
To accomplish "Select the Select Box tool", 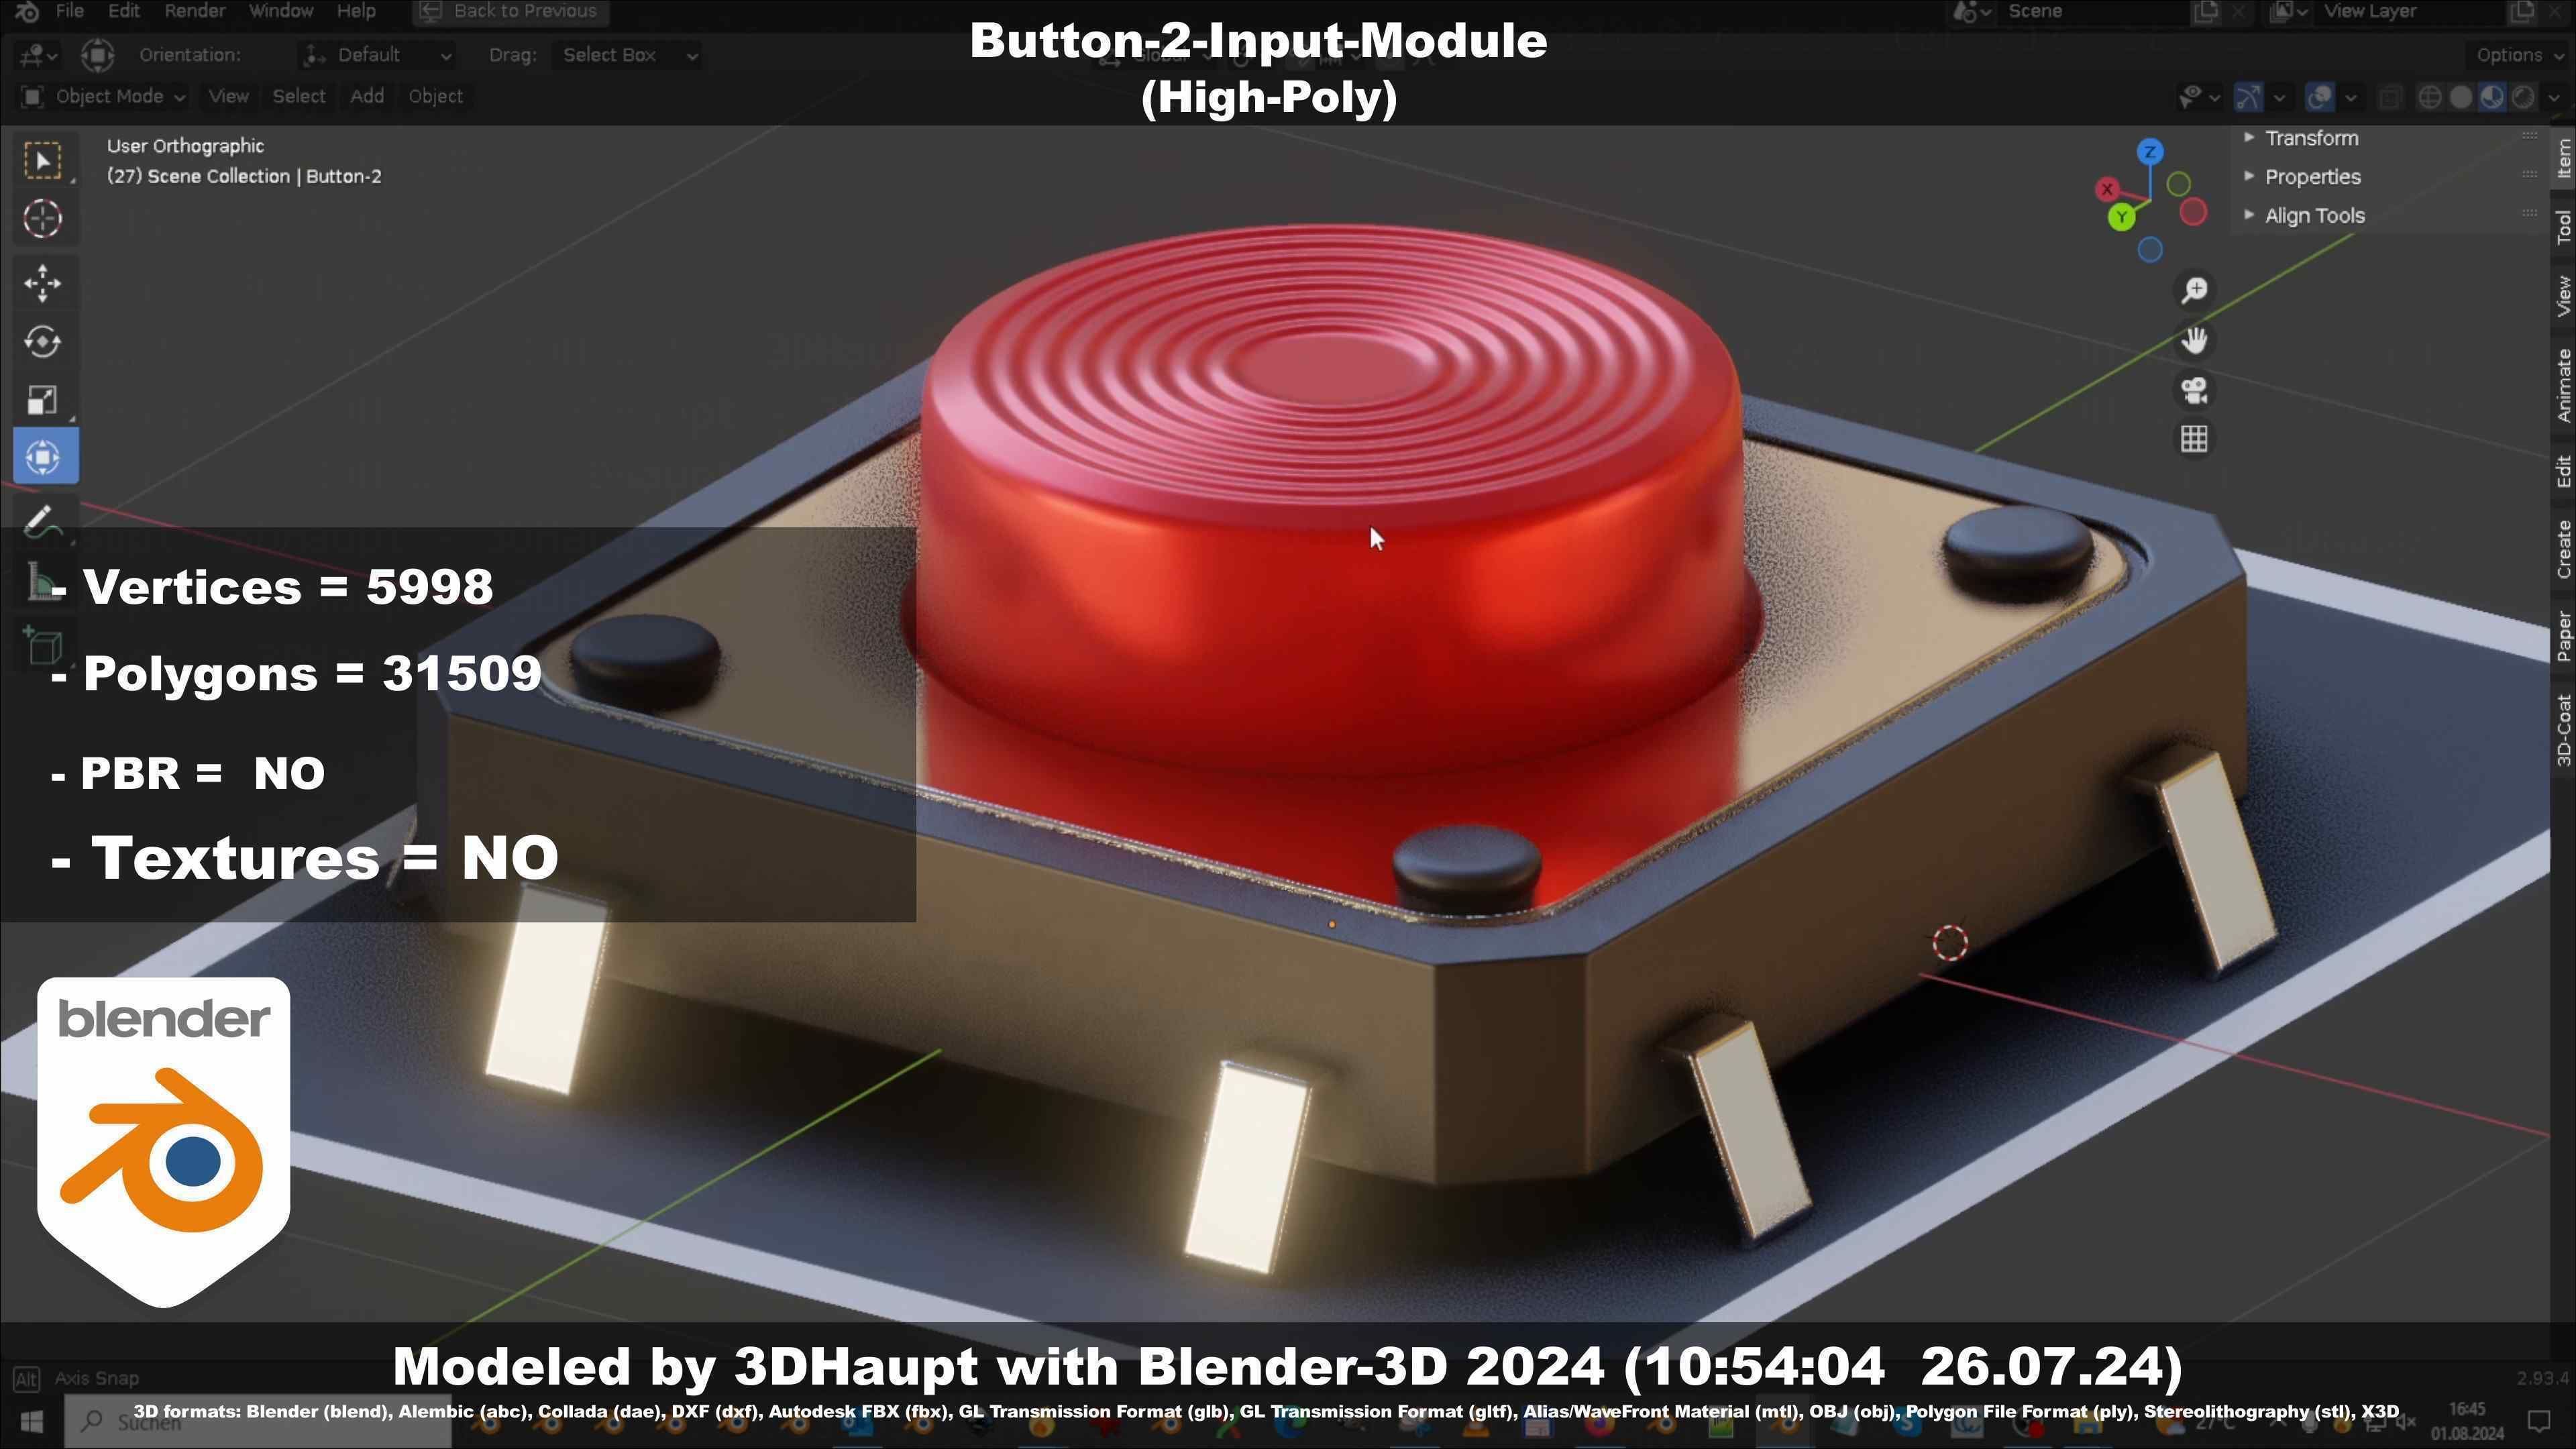I will 42,161.
